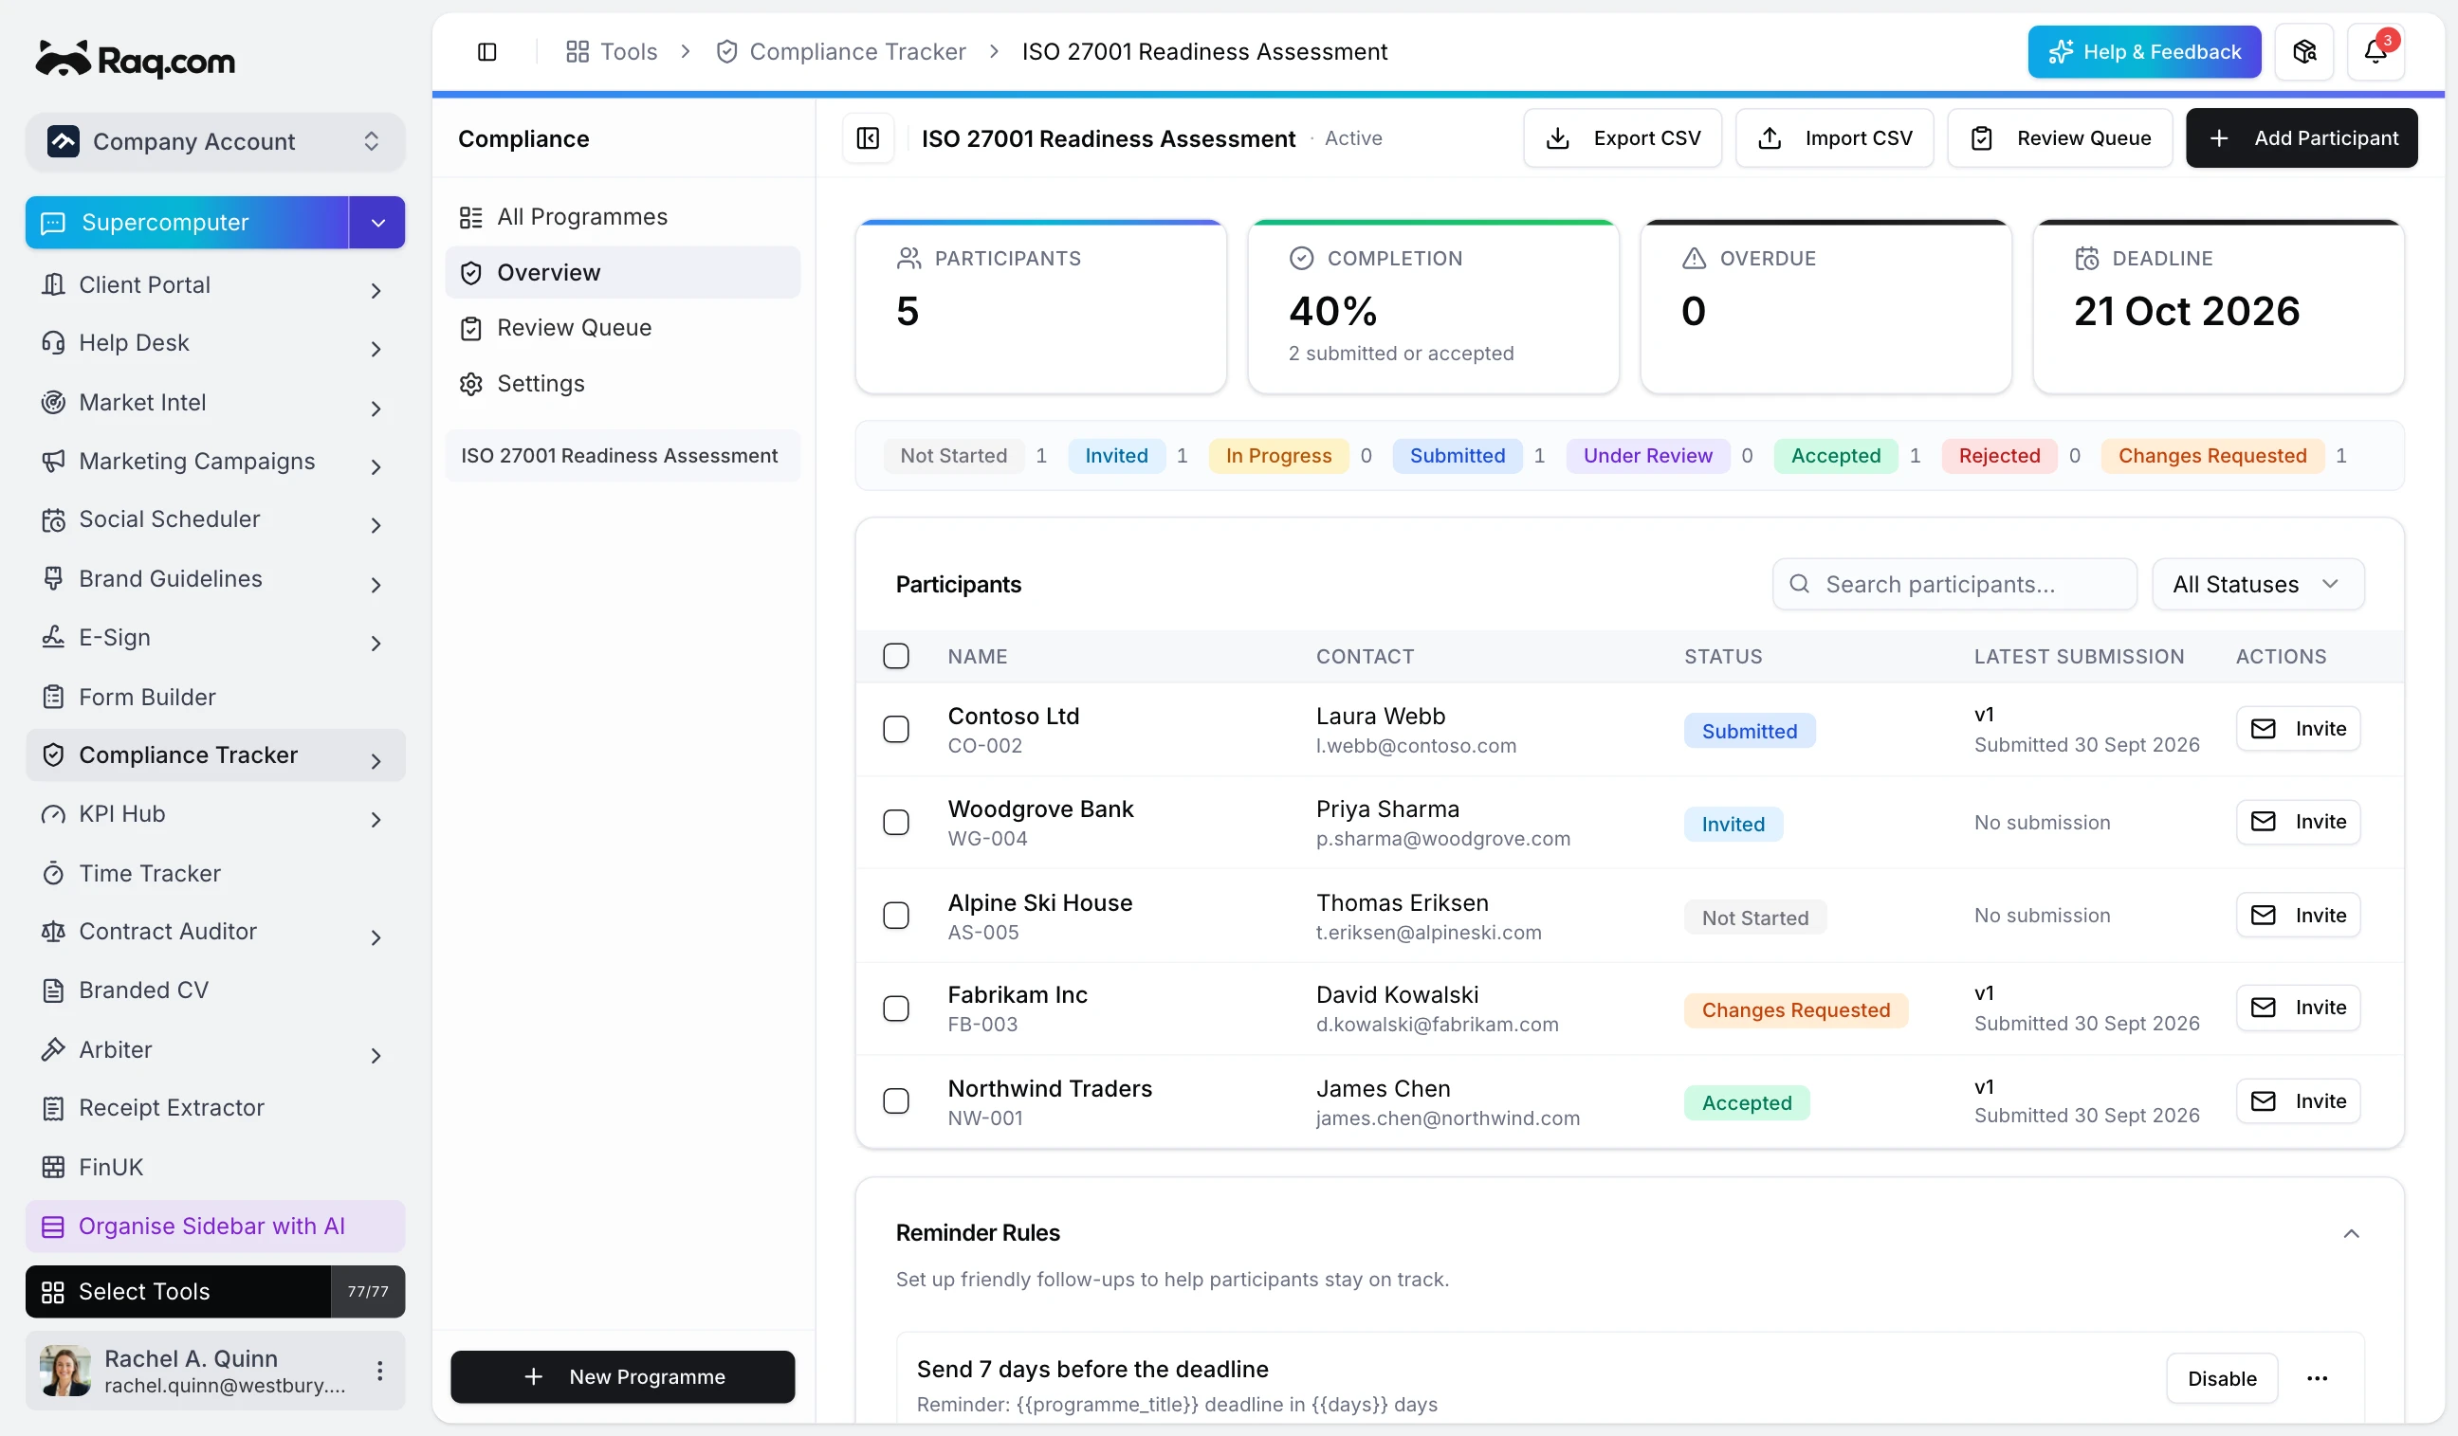This screenshot has height=1436, width=2458.
Task: Click Import CSV
Action: pos(1834,138)
